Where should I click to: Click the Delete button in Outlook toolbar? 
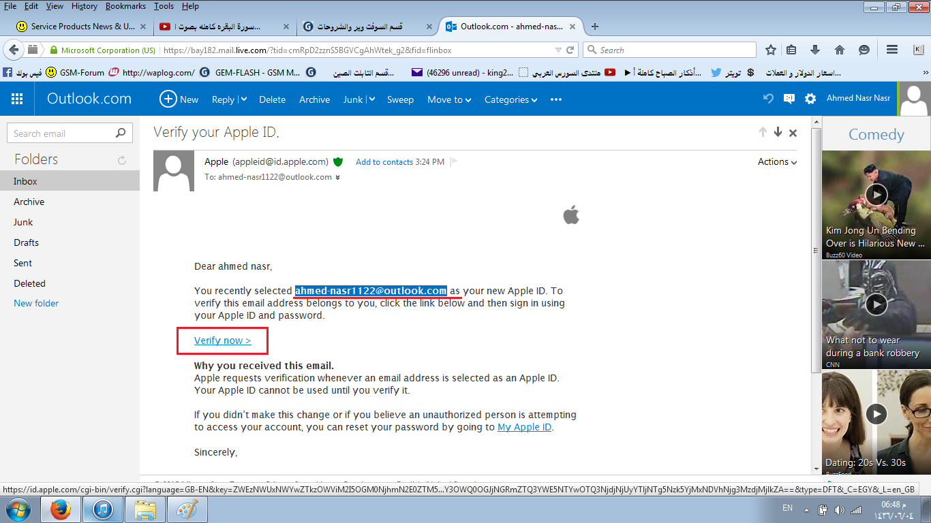click(x=272, y=99)
